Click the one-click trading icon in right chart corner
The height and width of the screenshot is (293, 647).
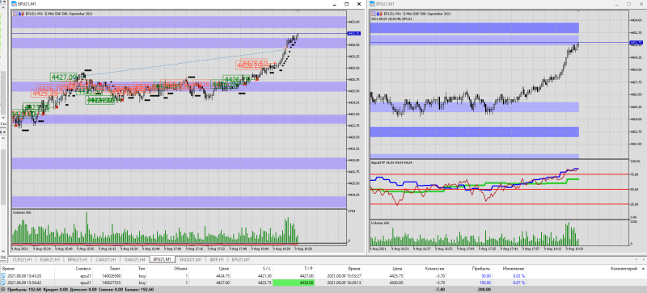point(373,14)
